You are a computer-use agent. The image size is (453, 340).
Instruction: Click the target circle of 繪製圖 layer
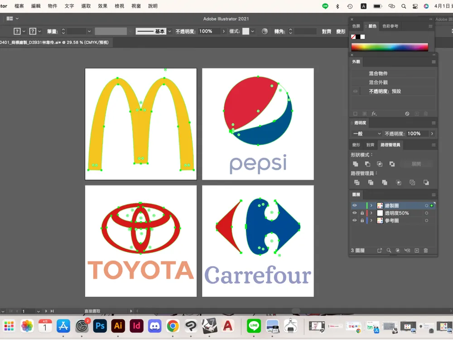click(426, 205)
